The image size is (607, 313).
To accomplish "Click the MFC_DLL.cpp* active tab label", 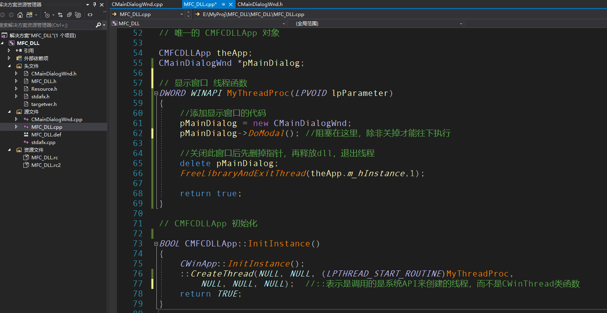I will [x=200, y=4].
